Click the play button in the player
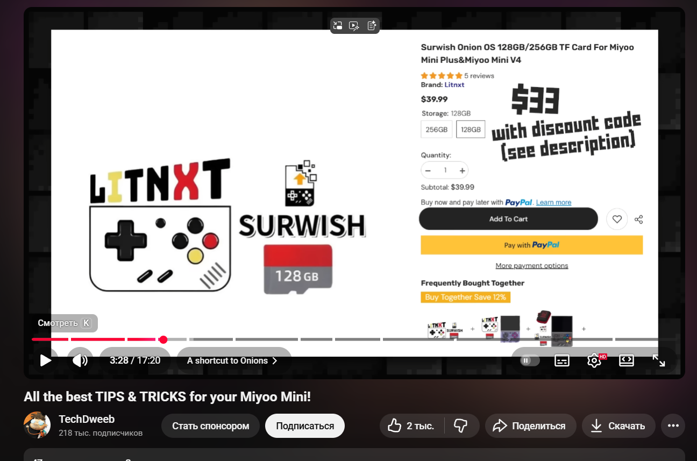The width and height of the screenshot is (697, 461). [46, 360]
